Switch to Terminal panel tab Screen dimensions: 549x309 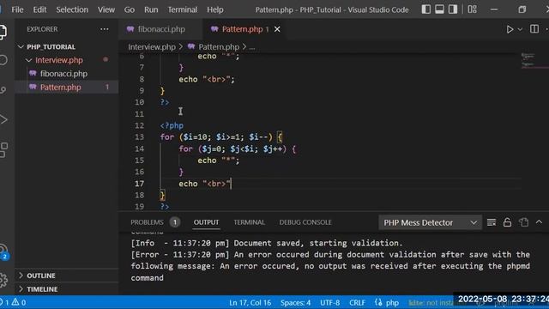[x=250, y=222]
